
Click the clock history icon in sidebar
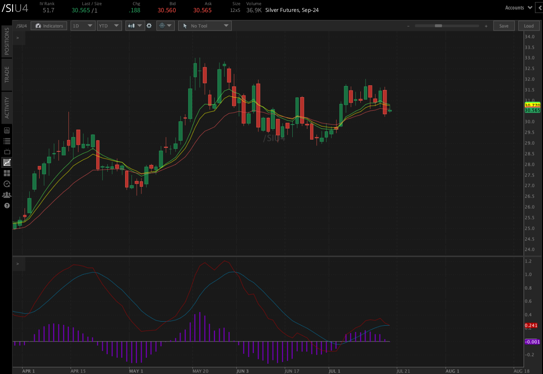pyautogui.click(x=7, y=184)
